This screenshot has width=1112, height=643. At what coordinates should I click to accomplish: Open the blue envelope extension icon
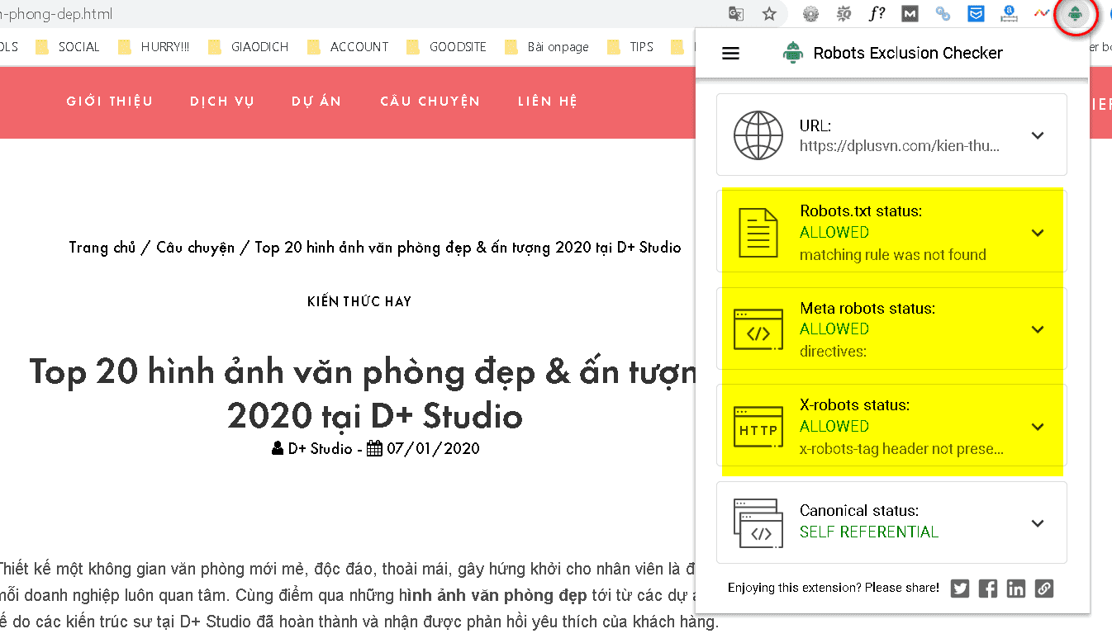click(976, 13)
